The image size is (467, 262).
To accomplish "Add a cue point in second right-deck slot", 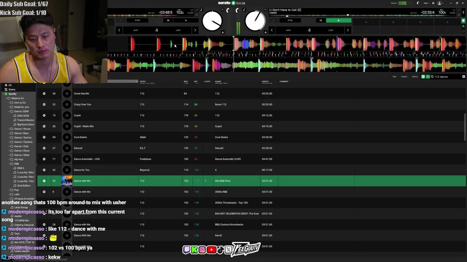I will point(393,22).
